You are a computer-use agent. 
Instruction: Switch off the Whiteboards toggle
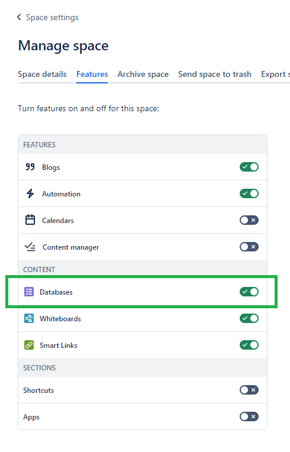coord(249,318)
